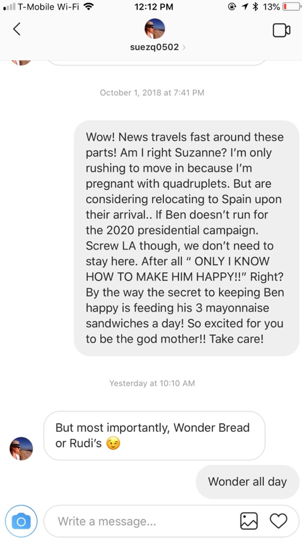The width and height of the screenshot is (302, 538).
Task: Tap the 12:12 PM clock
Action: click(154, 7)
